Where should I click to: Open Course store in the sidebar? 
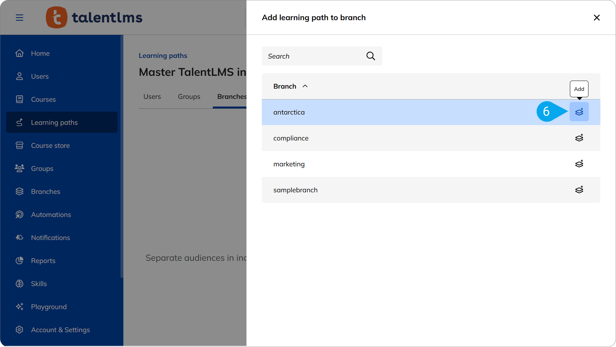(x=62, y=145)
